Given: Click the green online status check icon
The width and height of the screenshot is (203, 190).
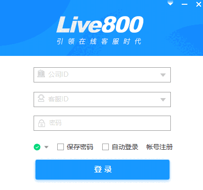Looking at the screenshot, I should tap(37, 147).
